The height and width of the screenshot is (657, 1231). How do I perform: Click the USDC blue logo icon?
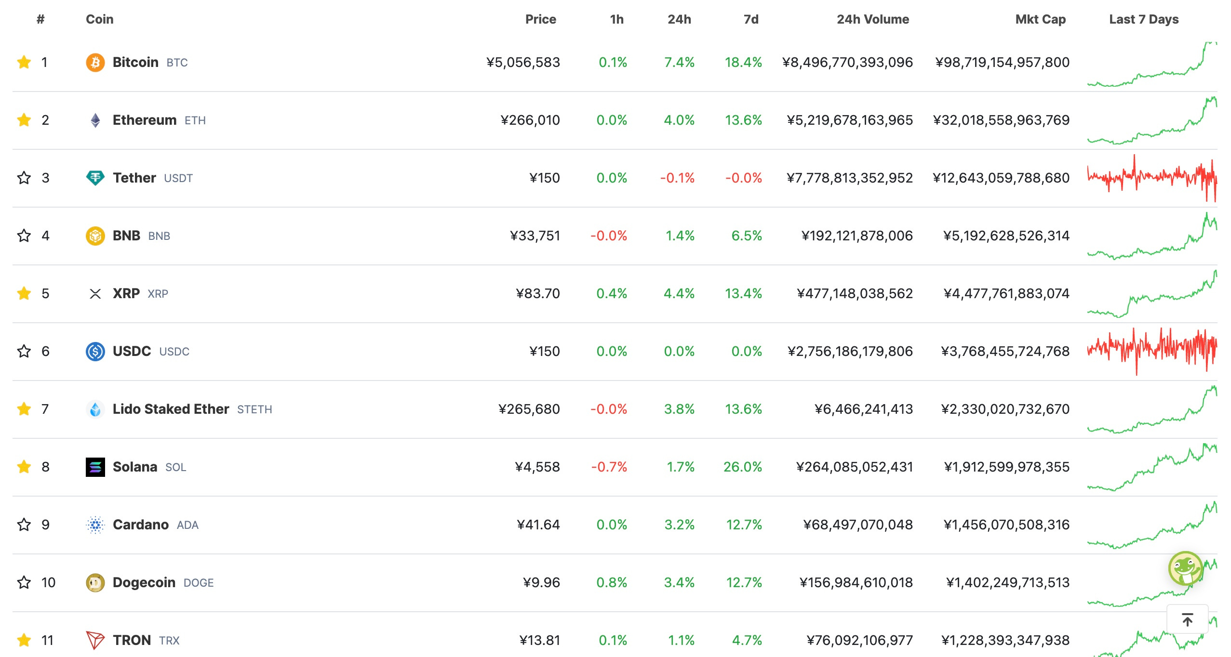95,352
